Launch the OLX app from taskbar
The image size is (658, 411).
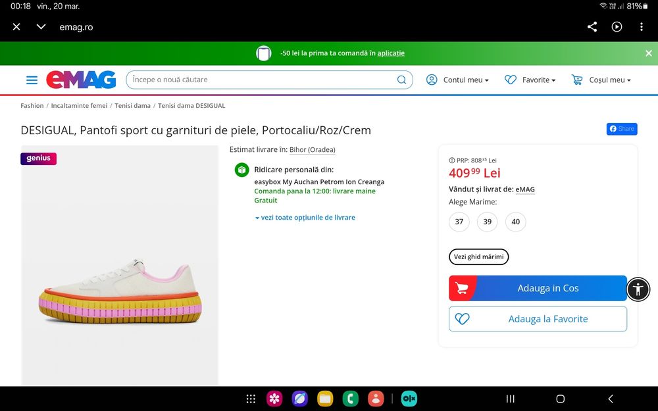click(409, 399)
